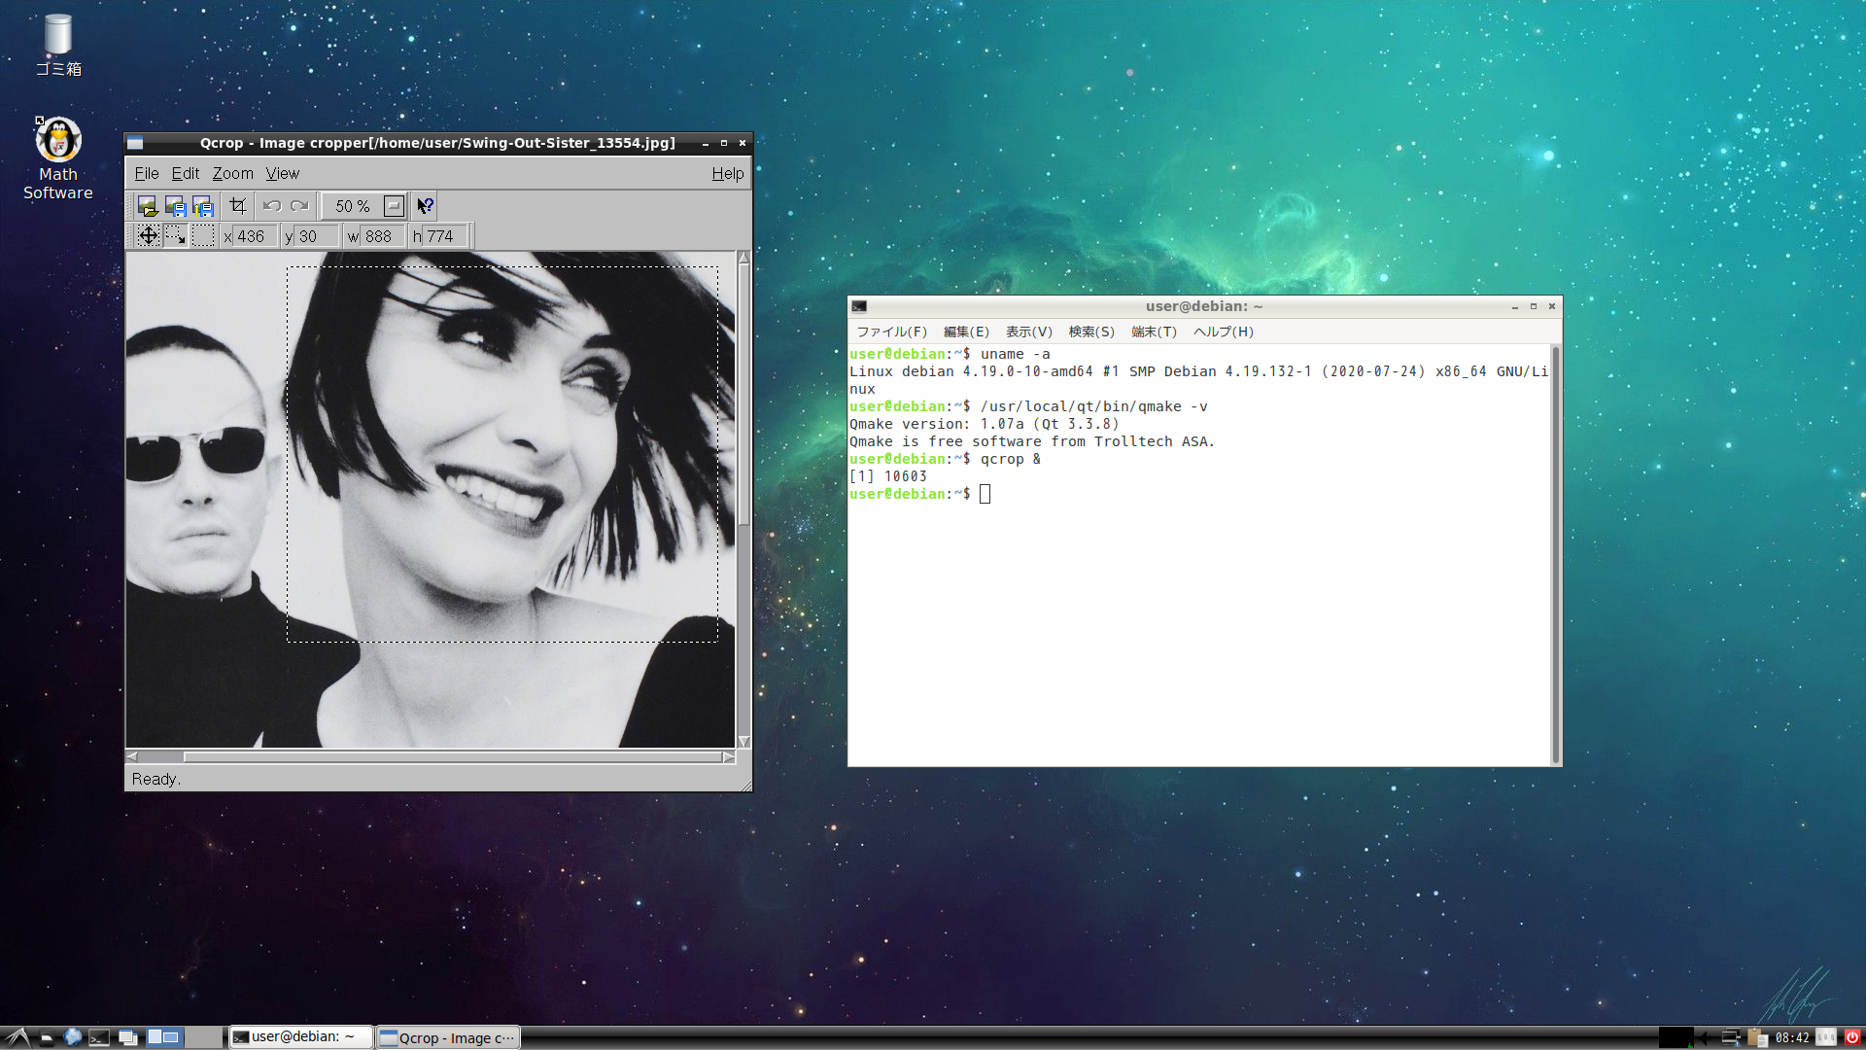Image resolution: width=1866 pixels, height=1050 pixels.
Task: Click the Math Software desktop icon
Action: pos(58,158)
